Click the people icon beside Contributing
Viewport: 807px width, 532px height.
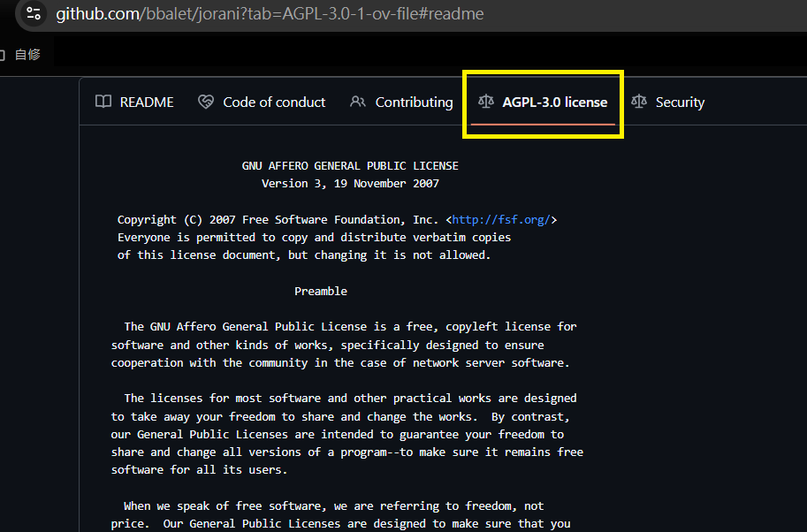(358, 102)
